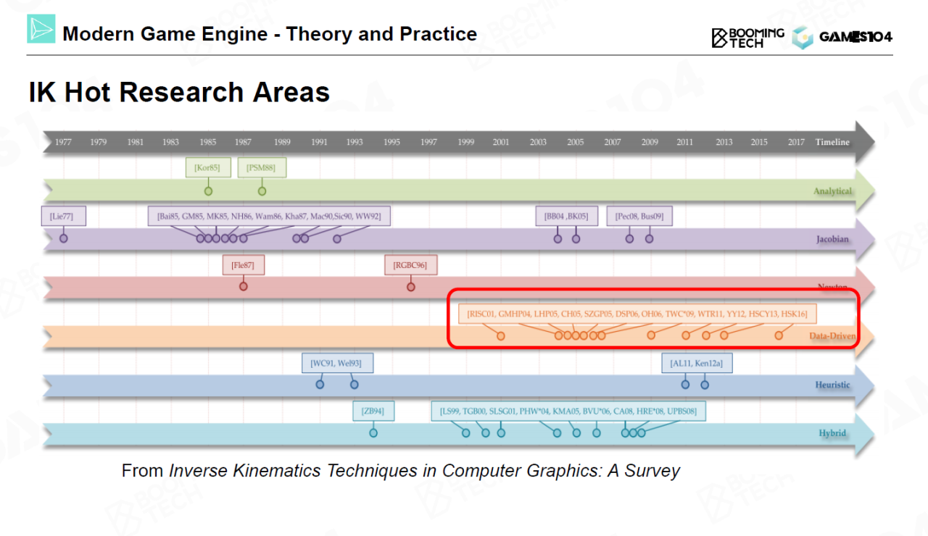Select the Heuristic row label
The height and width of the screenshot is (536, 928).
click(832, 385)
